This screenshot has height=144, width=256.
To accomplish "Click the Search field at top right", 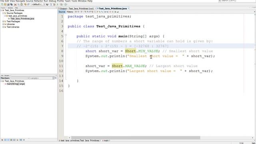I will tap(236, 1).
